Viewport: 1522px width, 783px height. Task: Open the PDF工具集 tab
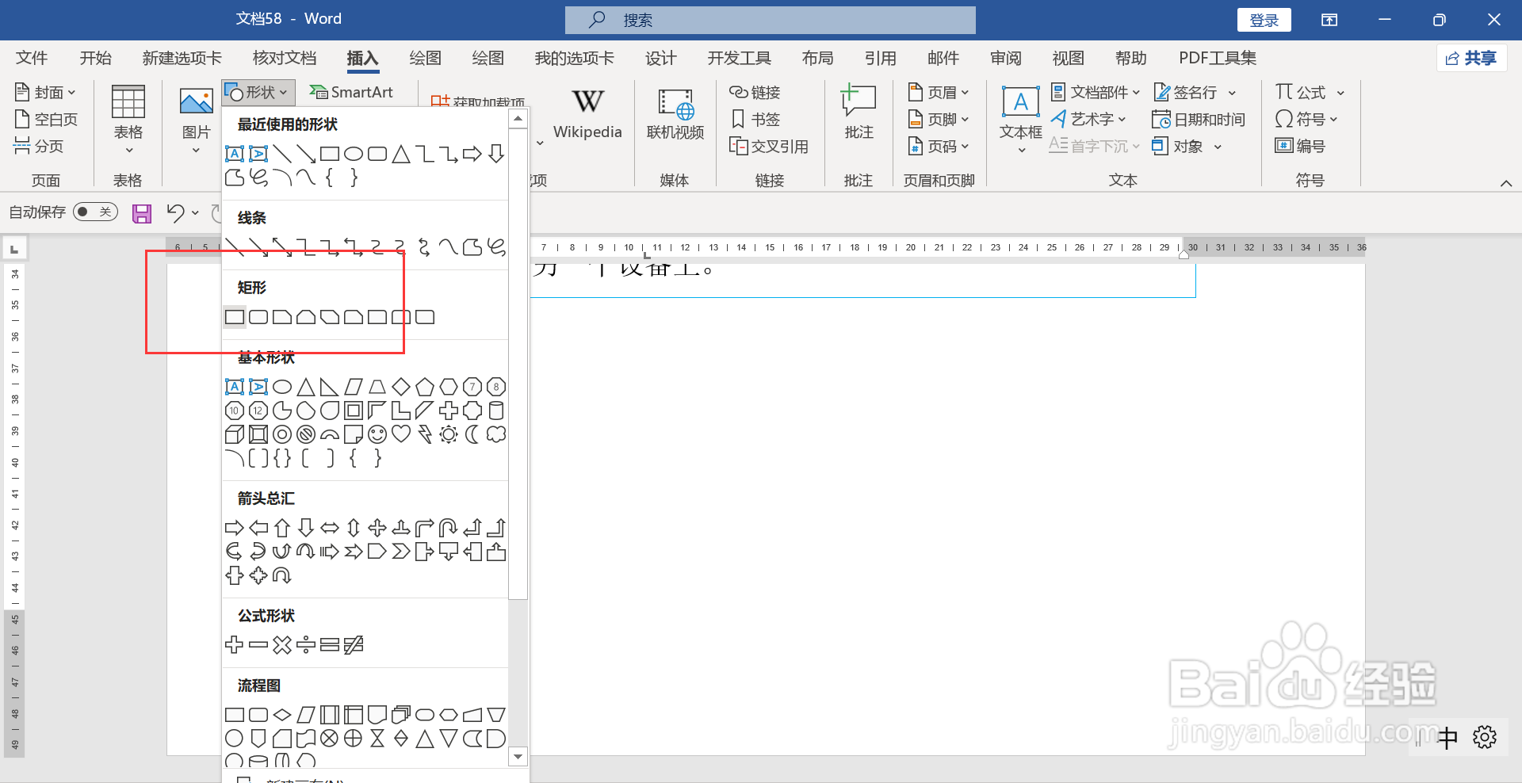tap(1218, 58)
